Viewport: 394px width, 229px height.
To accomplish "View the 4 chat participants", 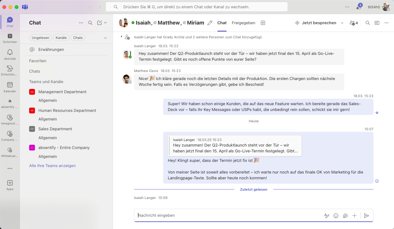I will point(354,23).
